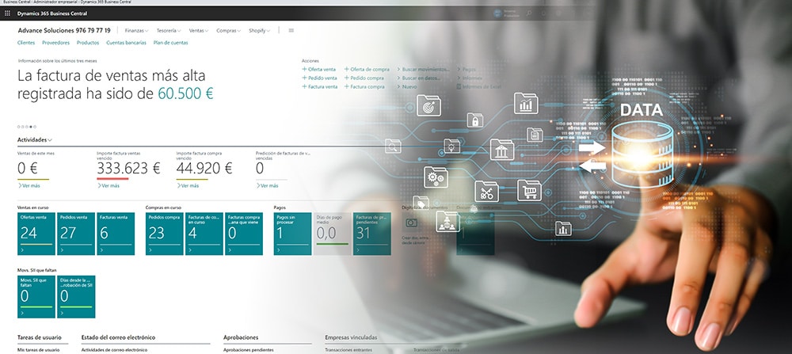
Task: Click Advance Soluciones company name
Action: [64, 30]
